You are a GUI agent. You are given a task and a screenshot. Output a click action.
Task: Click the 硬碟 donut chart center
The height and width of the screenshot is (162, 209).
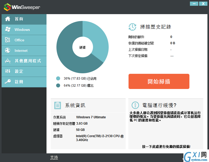pos(83,47)
